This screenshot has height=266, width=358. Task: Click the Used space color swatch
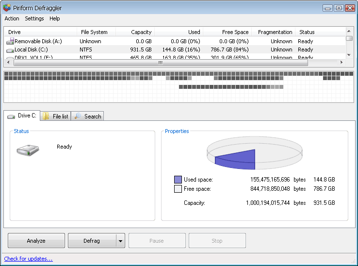coord(178,180)
